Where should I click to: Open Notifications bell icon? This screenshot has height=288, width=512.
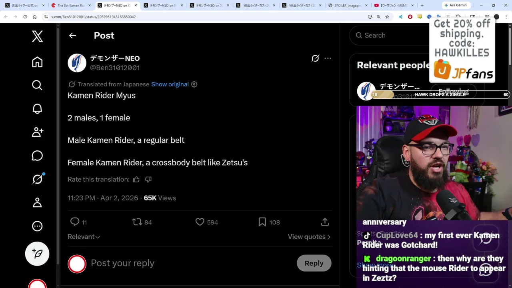[37, 108]
